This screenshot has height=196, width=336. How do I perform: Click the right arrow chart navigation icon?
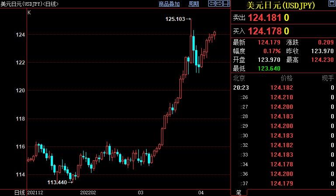(218, 3)
